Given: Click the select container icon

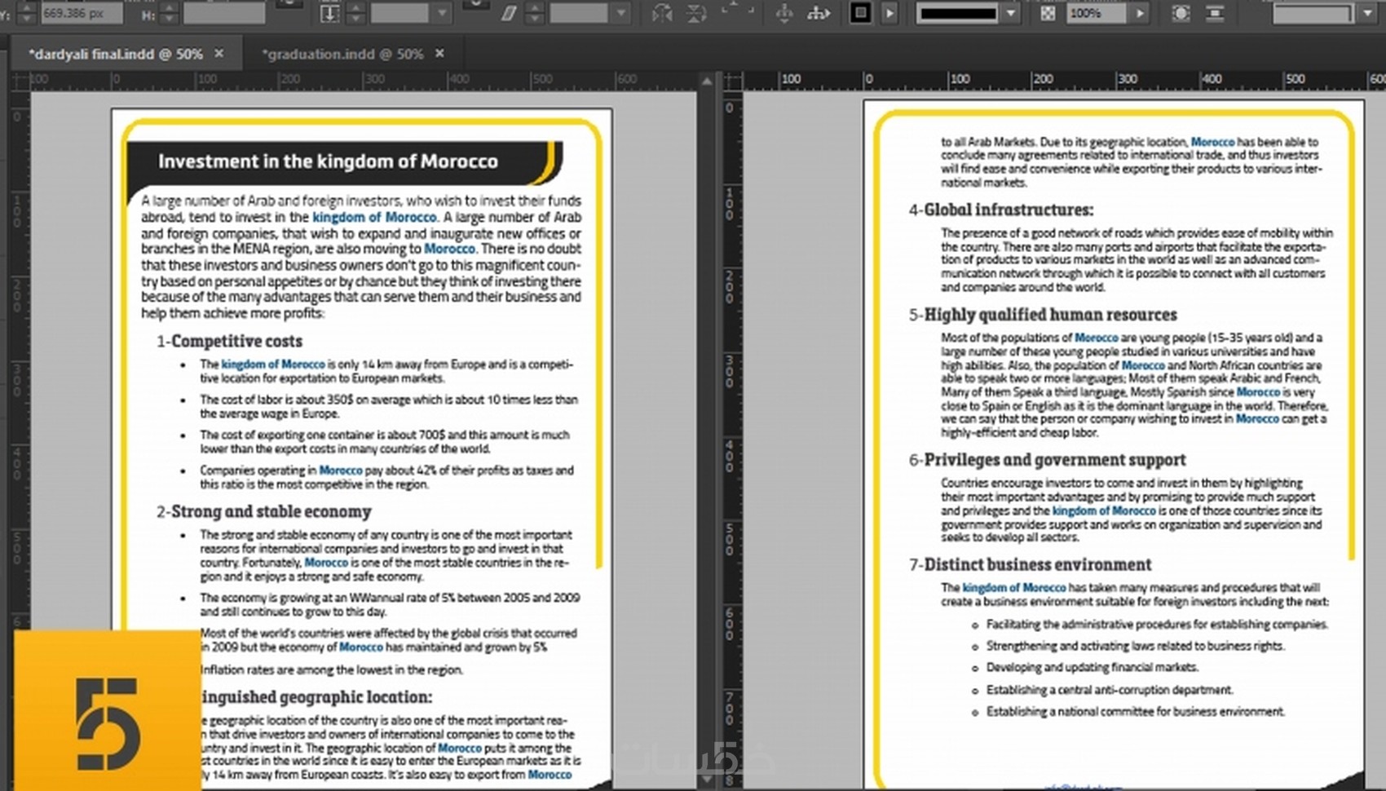Looking at the screenshot, I should (784, 13).
